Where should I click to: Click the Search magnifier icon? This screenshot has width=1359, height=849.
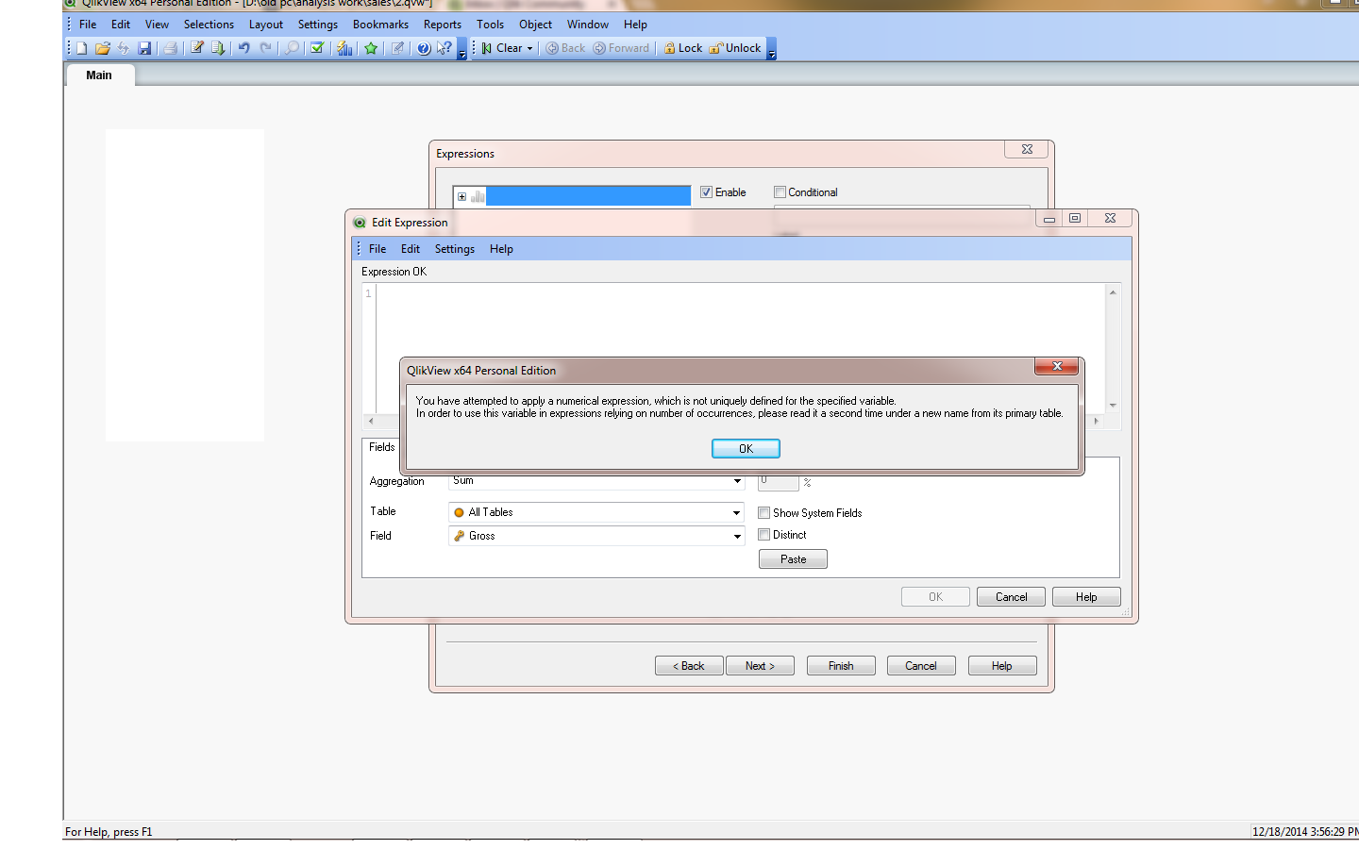pyautogui.click(x=292, y=48)
